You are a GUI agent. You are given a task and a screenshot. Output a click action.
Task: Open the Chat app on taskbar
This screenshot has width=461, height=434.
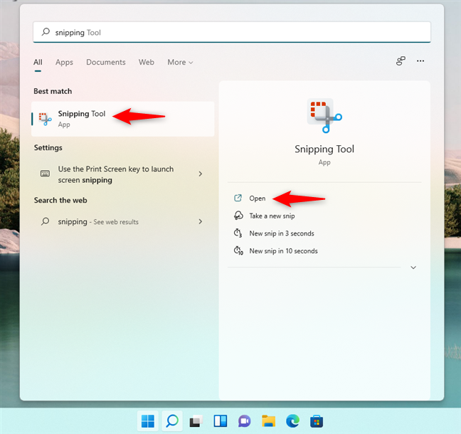tap(243, 421)
